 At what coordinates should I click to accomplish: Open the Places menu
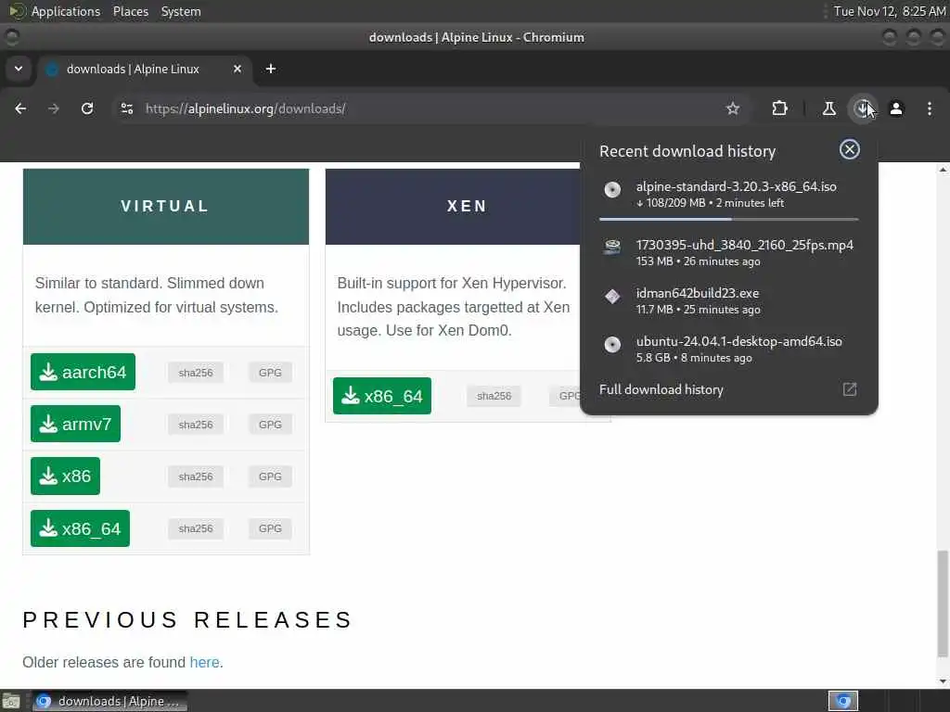point(131,11)
